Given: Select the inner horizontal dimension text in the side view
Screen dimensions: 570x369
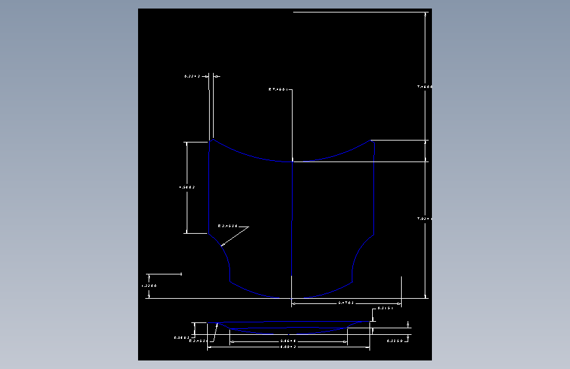Looking at the screenshot, I should click(x=288, y=341).
